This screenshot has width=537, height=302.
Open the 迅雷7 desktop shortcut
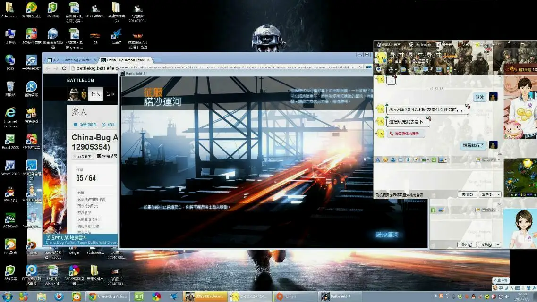[117, 36]
